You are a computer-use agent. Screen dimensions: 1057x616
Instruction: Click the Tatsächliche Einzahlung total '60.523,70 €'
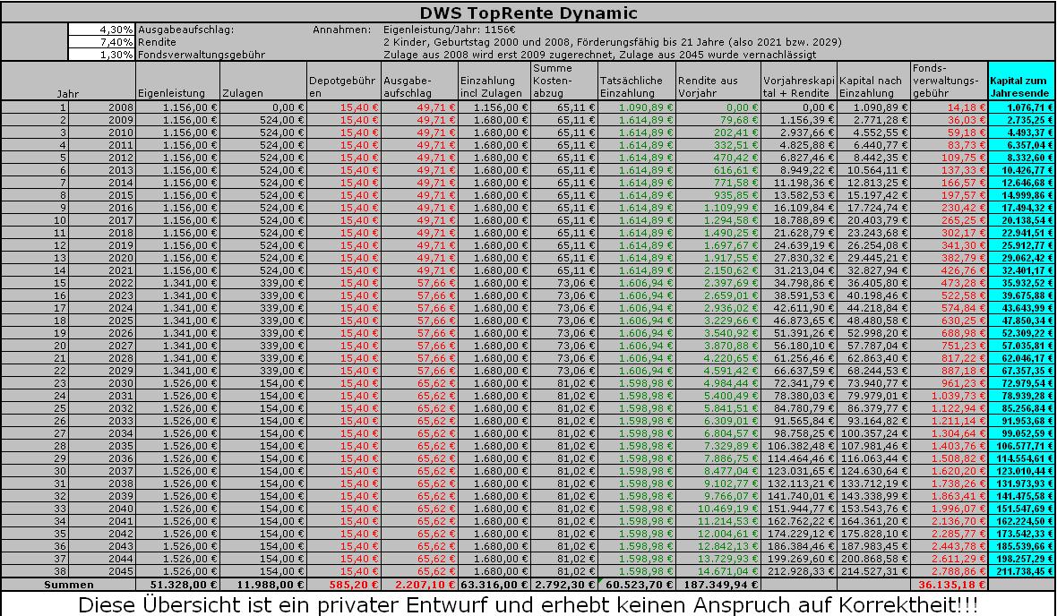[636, 585]
